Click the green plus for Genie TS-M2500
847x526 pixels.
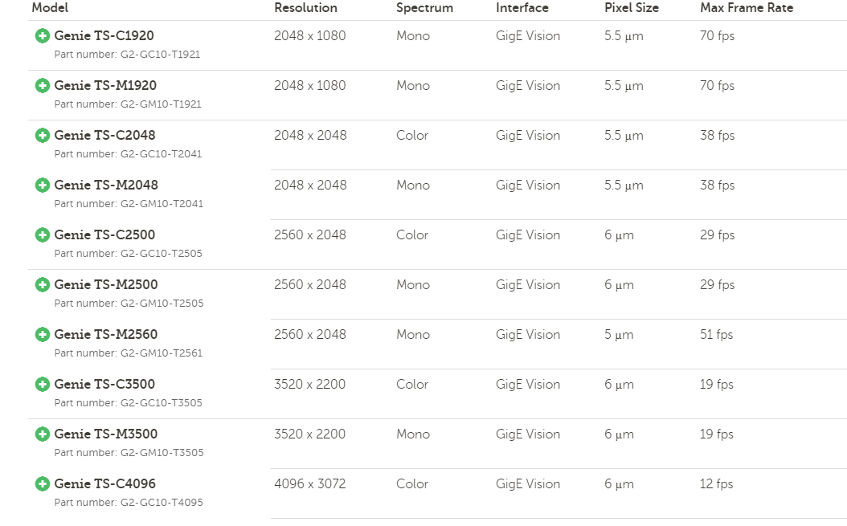point(43,285)
